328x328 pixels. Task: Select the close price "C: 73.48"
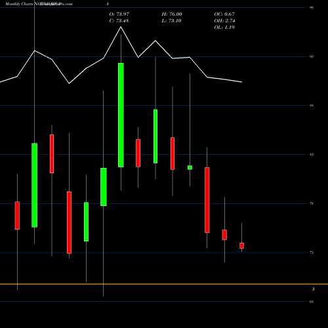[119, 21]
